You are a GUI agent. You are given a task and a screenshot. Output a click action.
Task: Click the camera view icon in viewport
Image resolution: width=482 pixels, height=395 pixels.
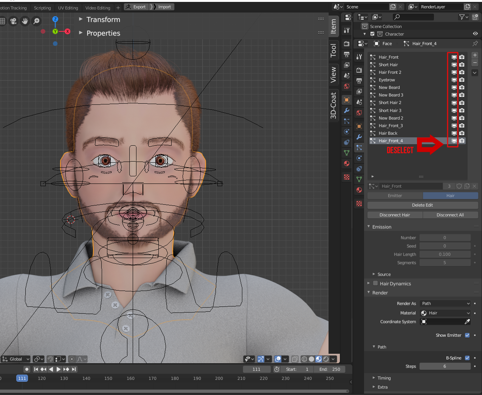click(x=13, y=21)
